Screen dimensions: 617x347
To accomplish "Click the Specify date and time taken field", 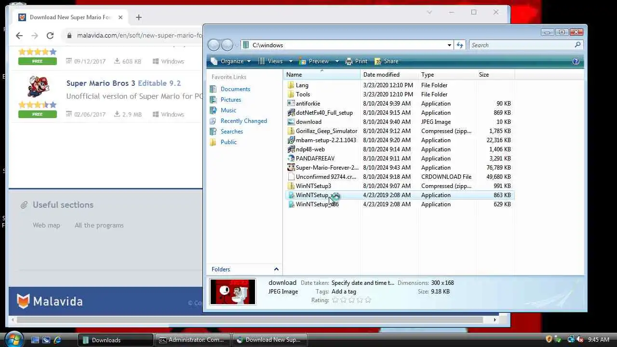I will [x=362, y=283].
